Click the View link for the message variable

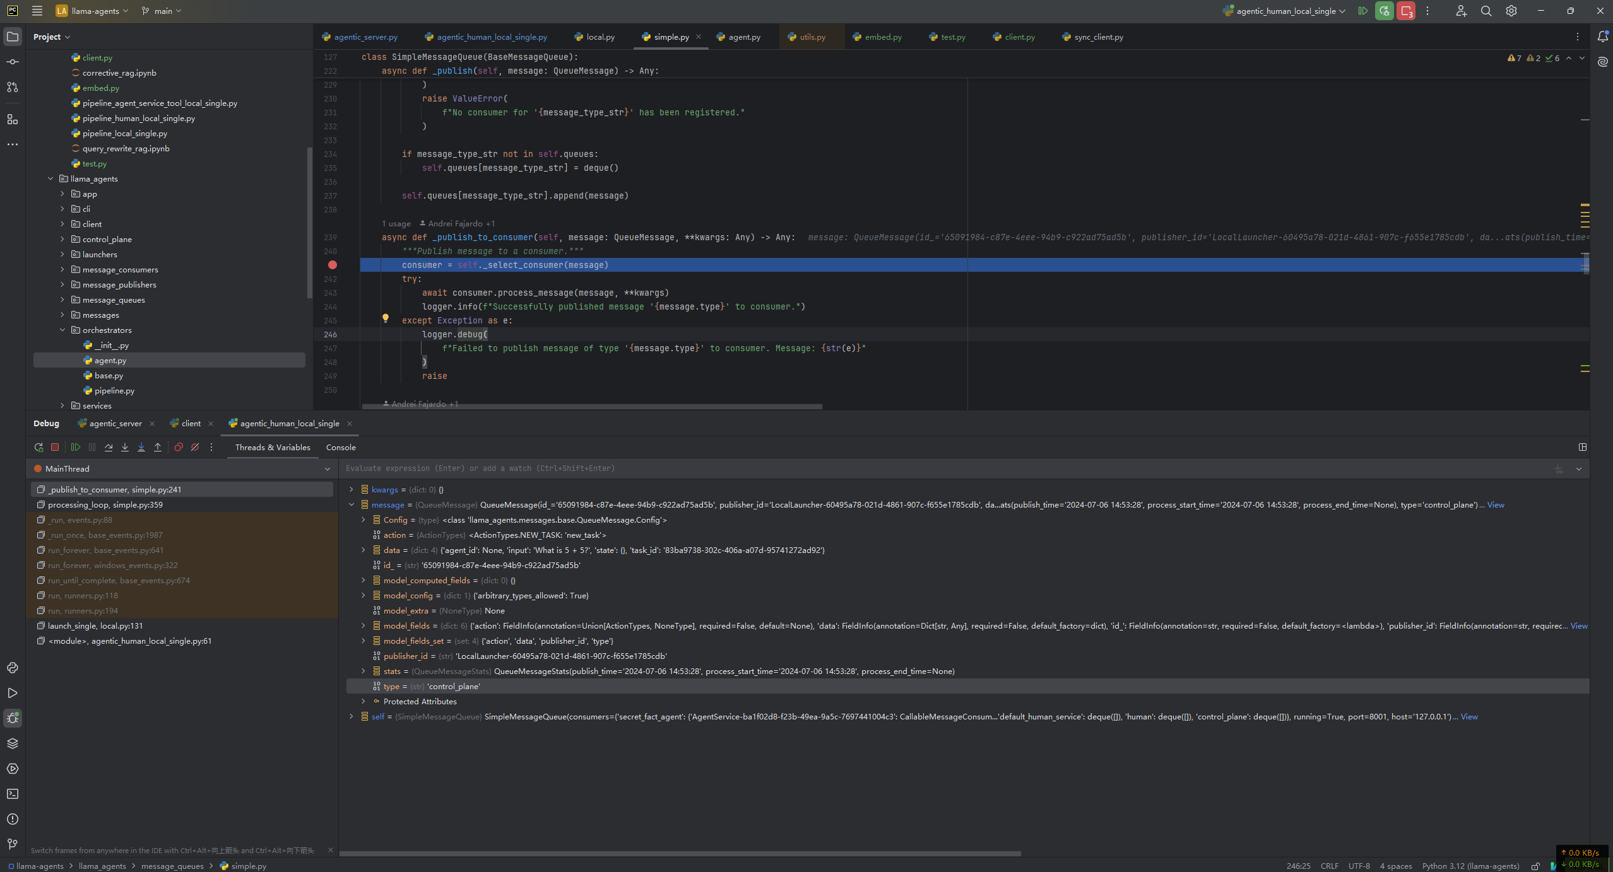[1496, 504]
